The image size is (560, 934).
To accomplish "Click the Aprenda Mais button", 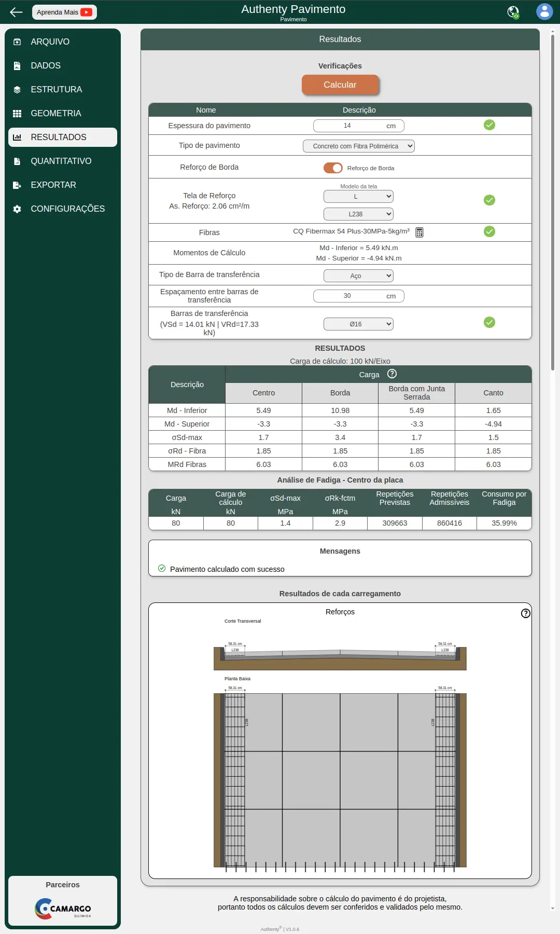I will (64, 12).
